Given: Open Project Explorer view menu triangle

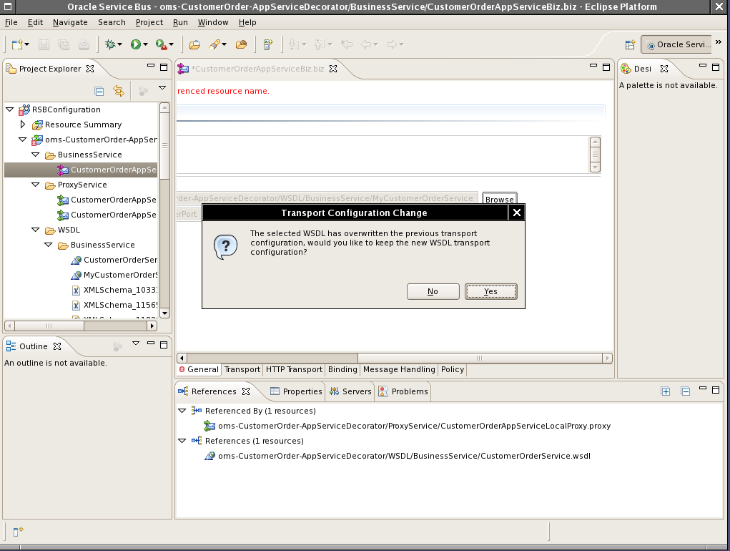Looking at the screenshot, I should 162,87.
